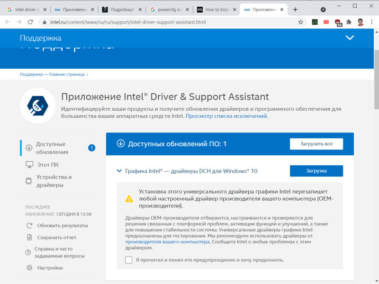The height and width of the screenshot is (284, 379).
Task: Close the 'powercfg du' tab
Action: pos(187,9)
